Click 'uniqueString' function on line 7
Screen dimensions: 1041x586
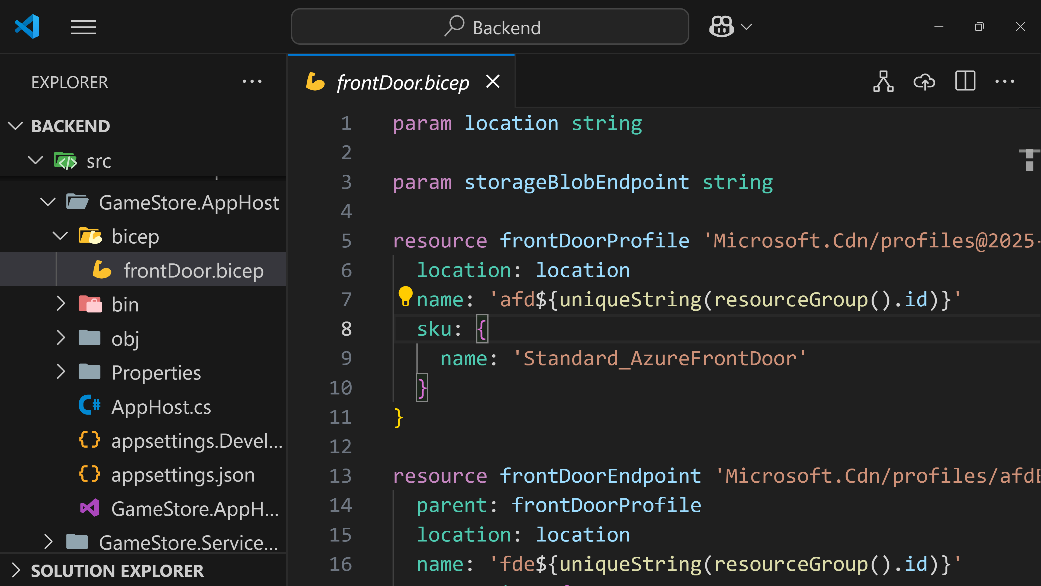[x=631, y=300]
